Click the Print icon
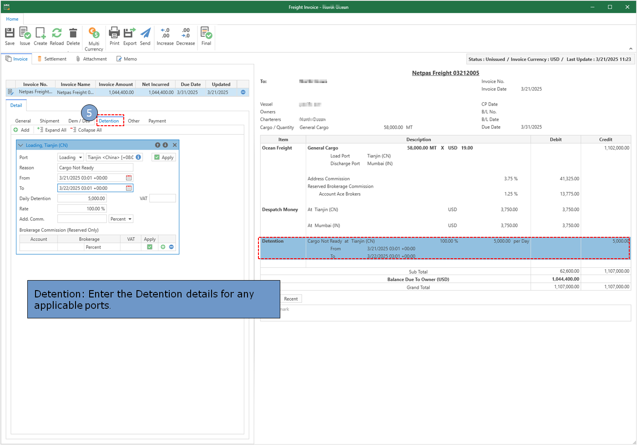 point(114,36)
